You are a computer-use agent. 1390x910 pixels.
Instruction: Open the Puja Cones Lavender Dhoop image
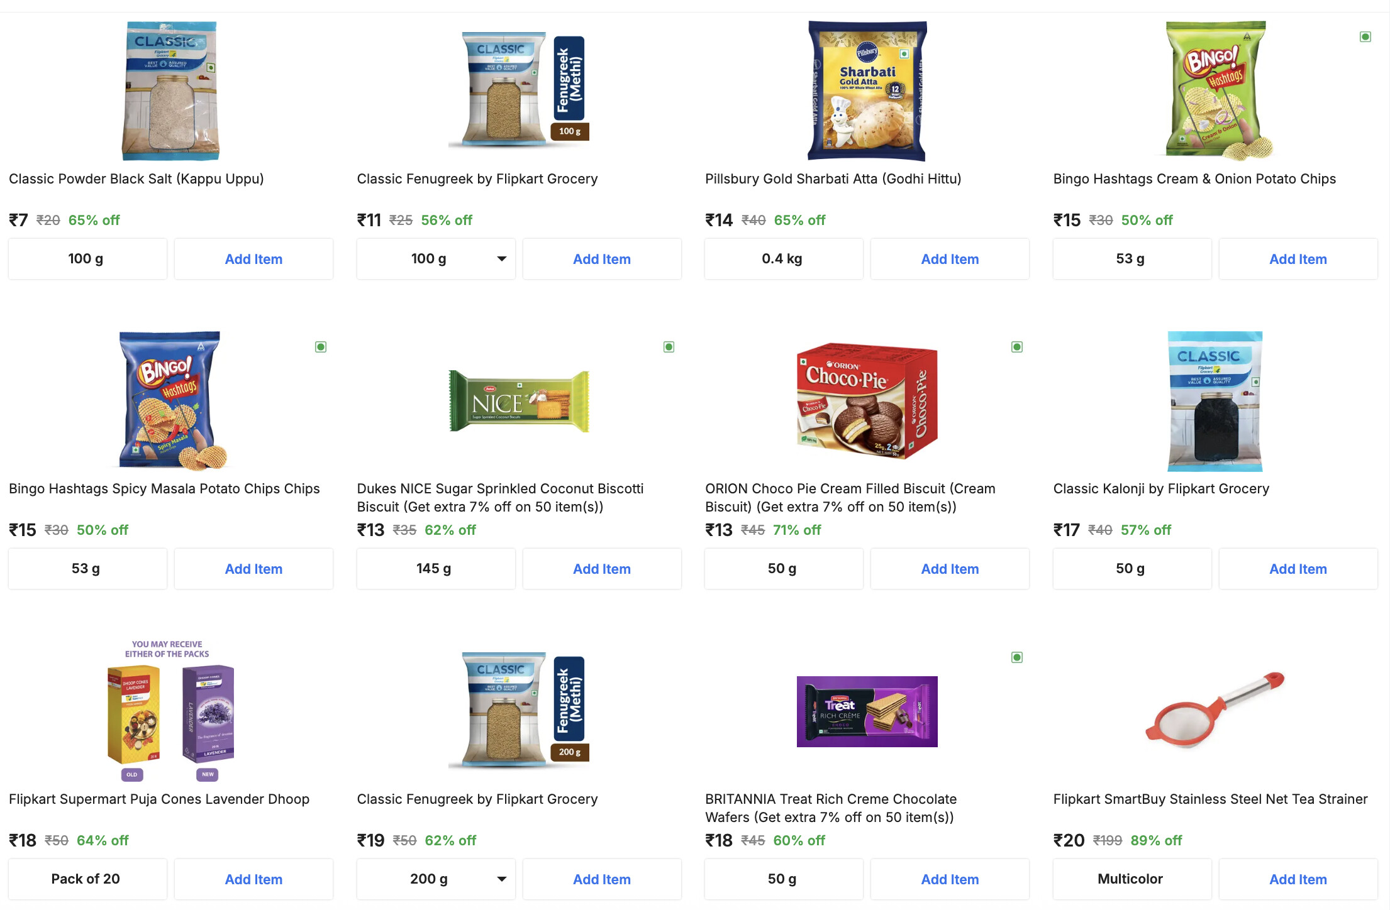tap(170, 710)
